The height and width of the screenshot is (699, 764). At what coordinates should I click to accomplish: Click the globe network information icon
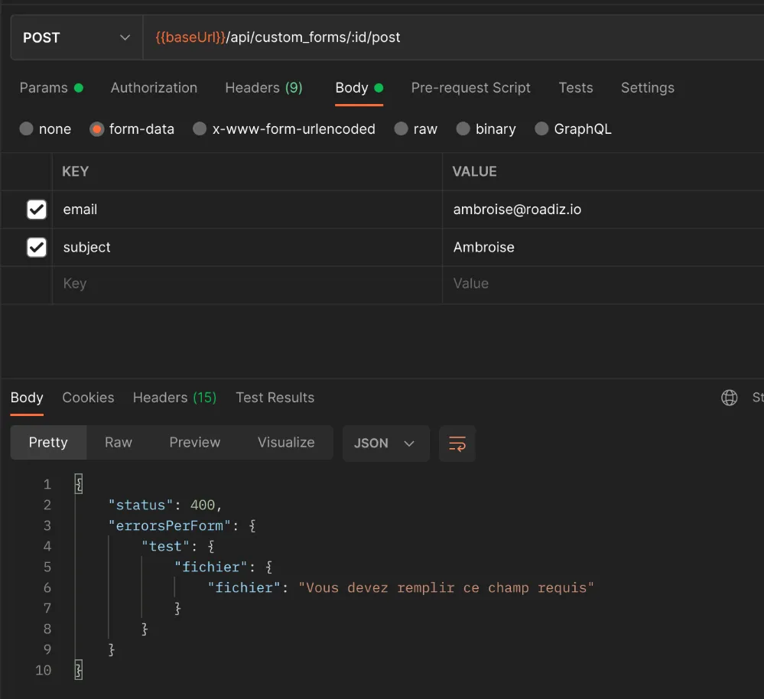(729, 398)
